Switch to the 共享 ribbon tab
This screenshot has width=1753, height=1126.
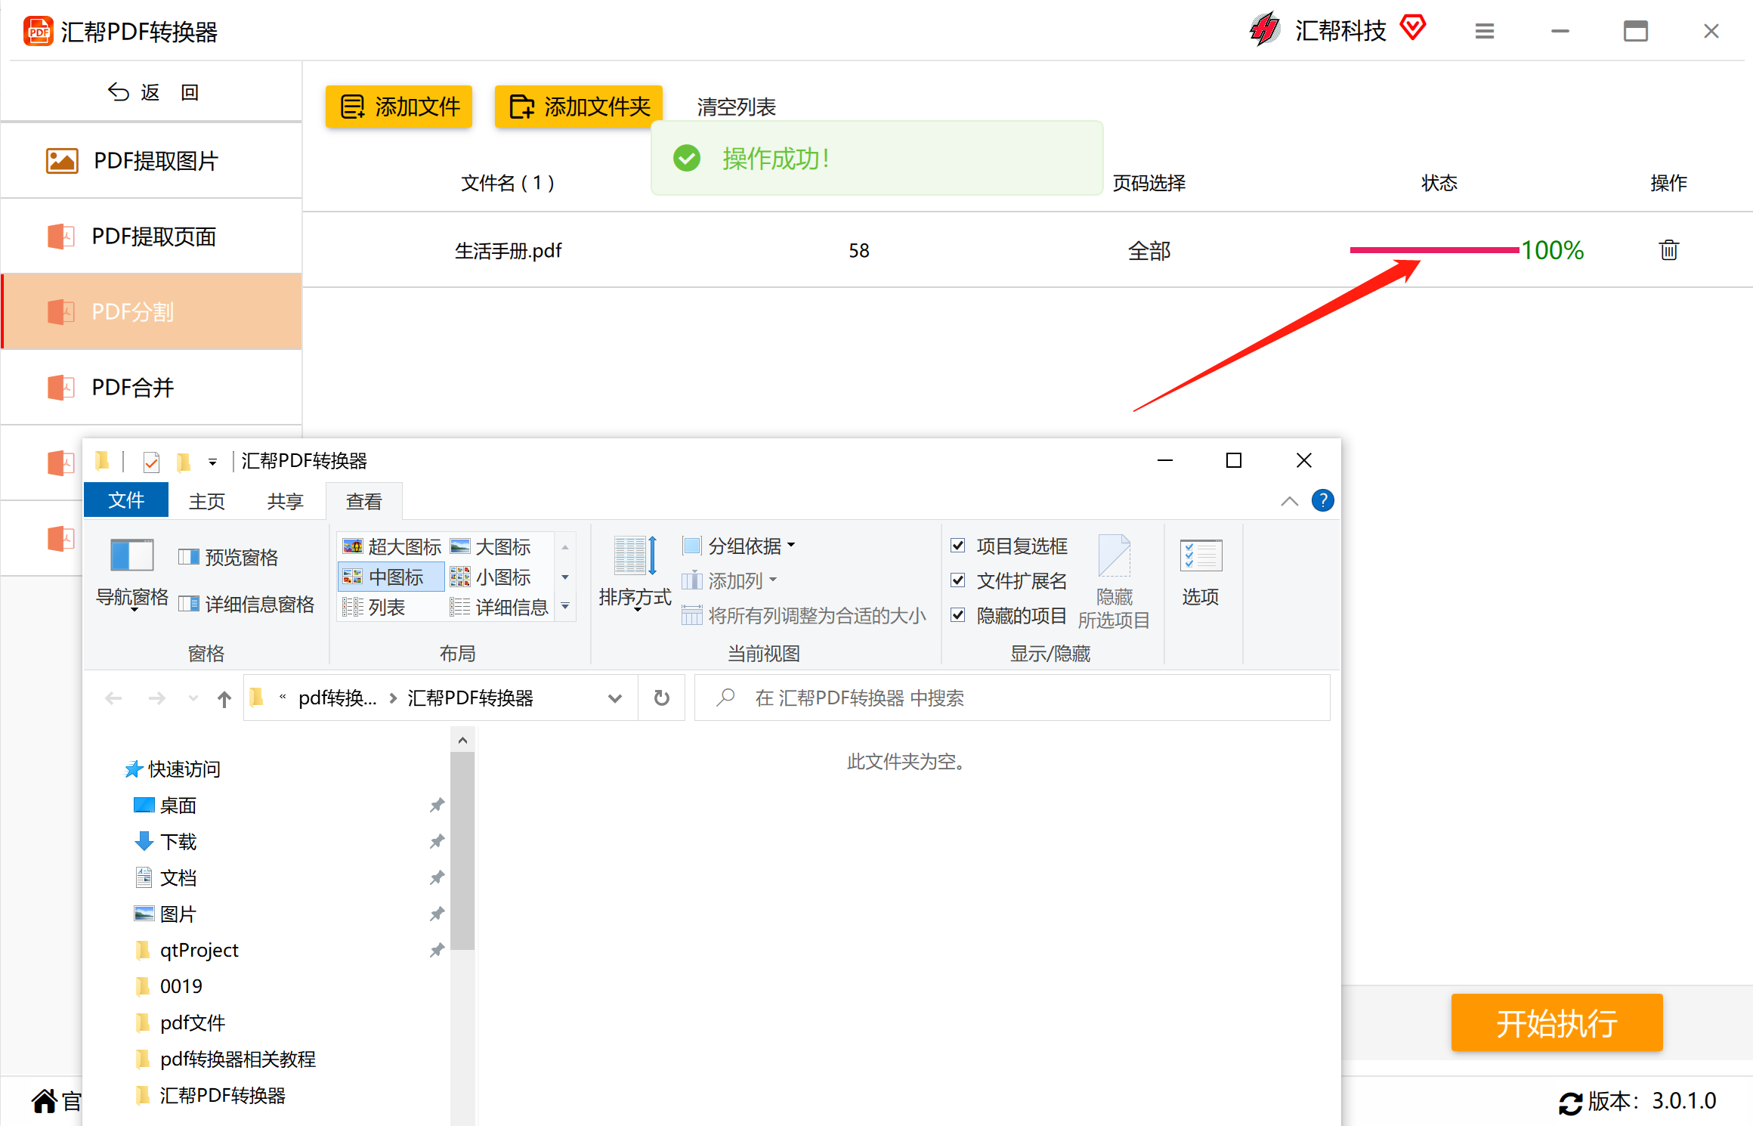(x=285, y=500)
